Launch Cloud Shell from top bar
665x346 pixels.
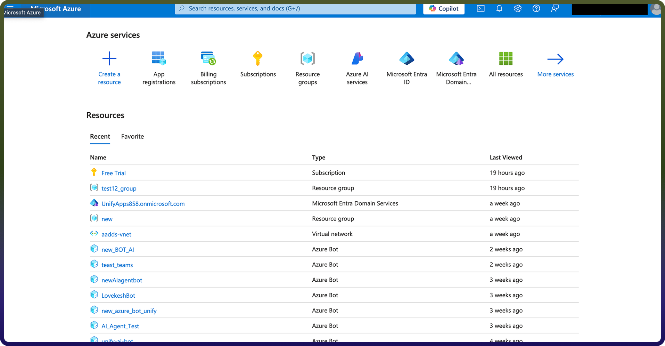481,8
